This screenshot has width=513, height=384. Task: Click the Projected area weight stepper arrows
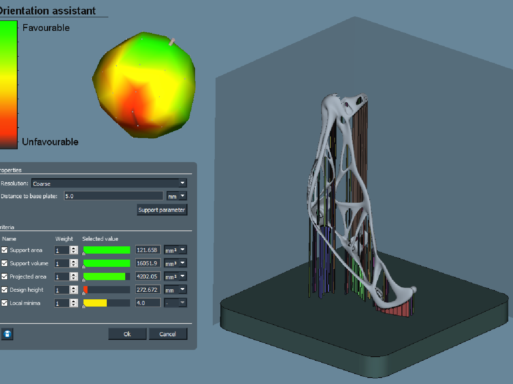pos(73,276)
